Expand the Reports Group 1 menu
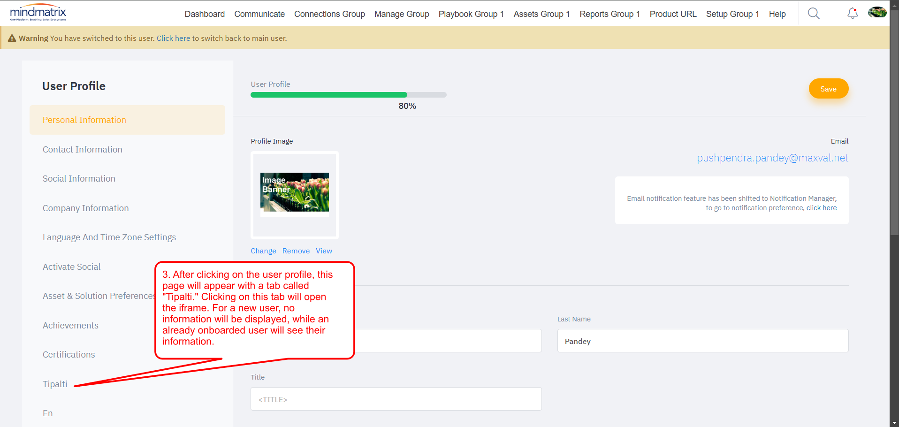The width and height of the screenshot is (899, 427). tap(609, 14)
